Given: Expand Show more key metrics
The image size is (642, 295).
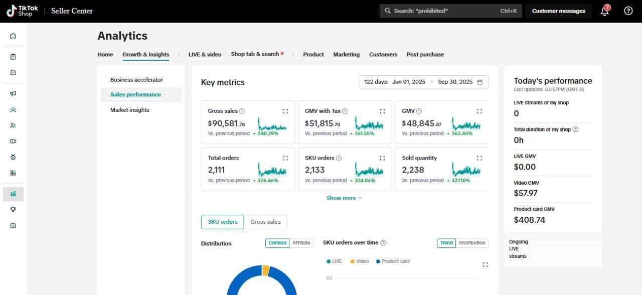Looking at the screenshot, I should (344, 198).
